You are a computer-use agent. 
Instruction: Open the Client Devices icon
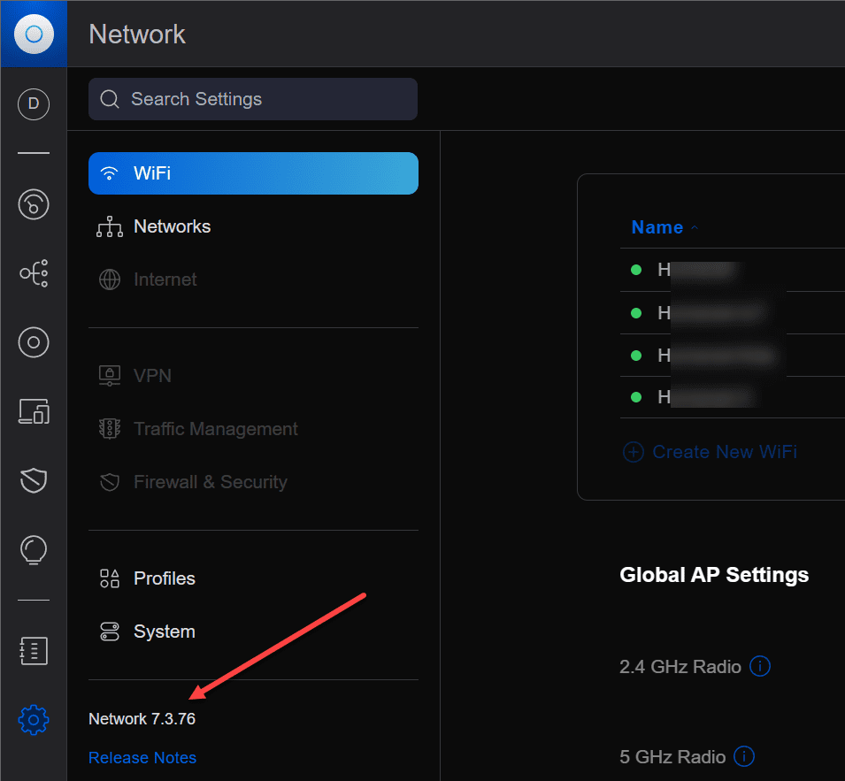point(34,411)
